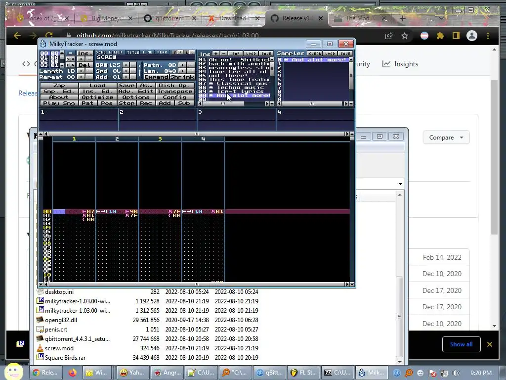Screen dimensions: 506x380
Task: Bookmark this page with star icon
Action: tap(405, 36)
